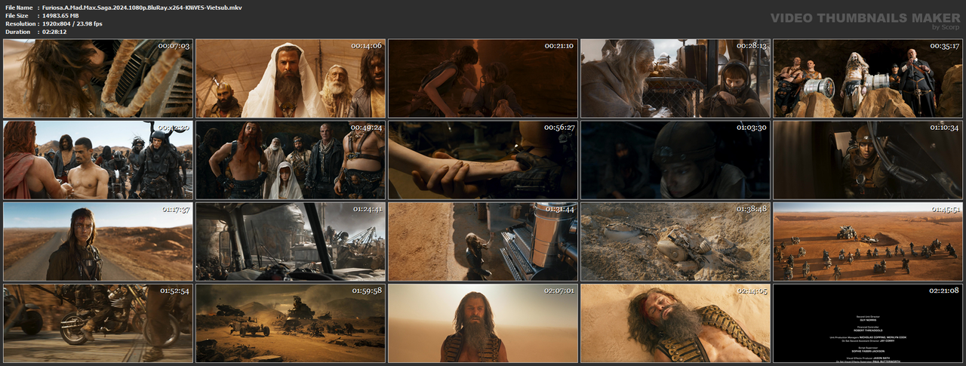Image resolution: width=966 pixels, height=366 pixels.
Task: Select the frame at 00:21:10
Action: click(x=483, y=78)
